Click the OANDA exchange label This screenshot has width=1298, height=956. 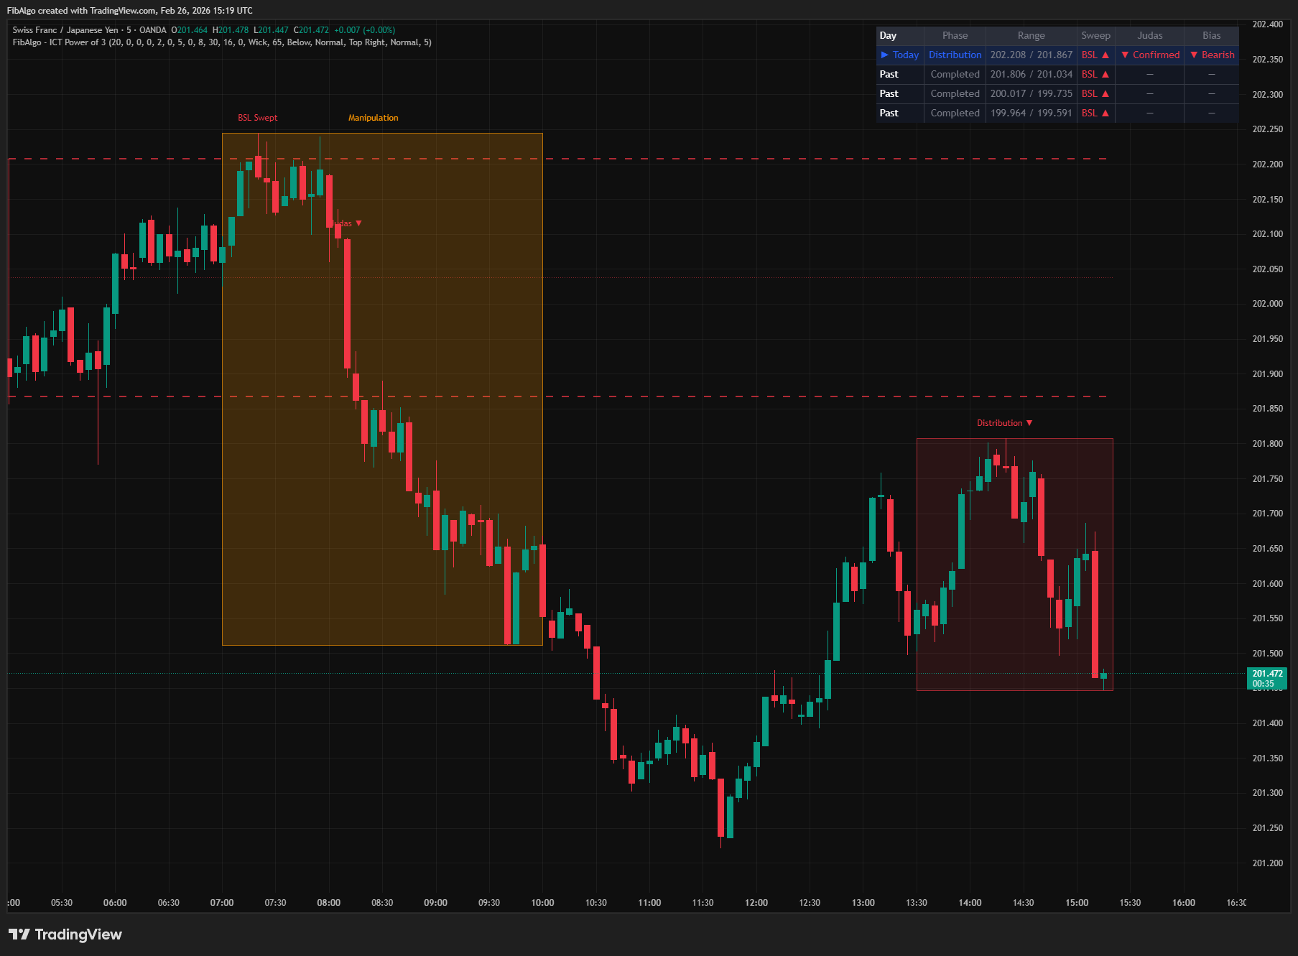pyautogui.click(x=153, y=30)
